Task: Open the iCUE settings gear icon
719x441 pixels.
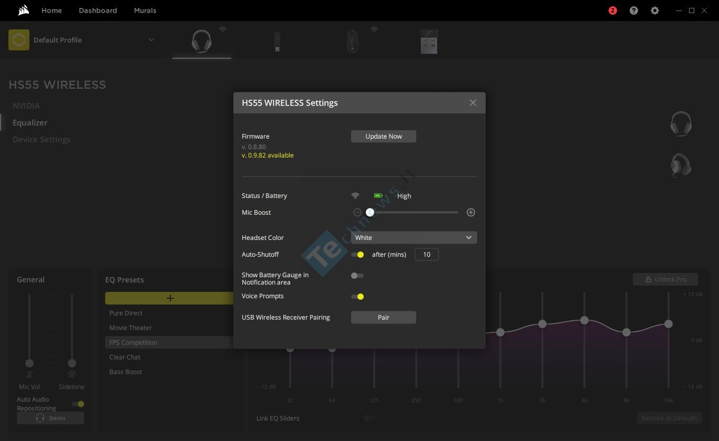Action: tap(655, 10)
